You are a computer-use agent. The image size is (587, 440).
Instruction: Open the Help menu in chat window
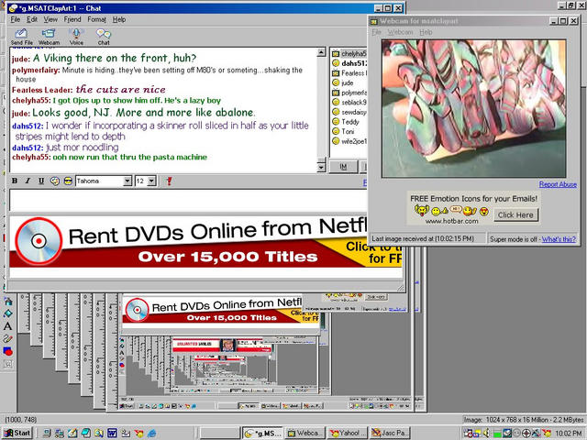coord(119,19)
